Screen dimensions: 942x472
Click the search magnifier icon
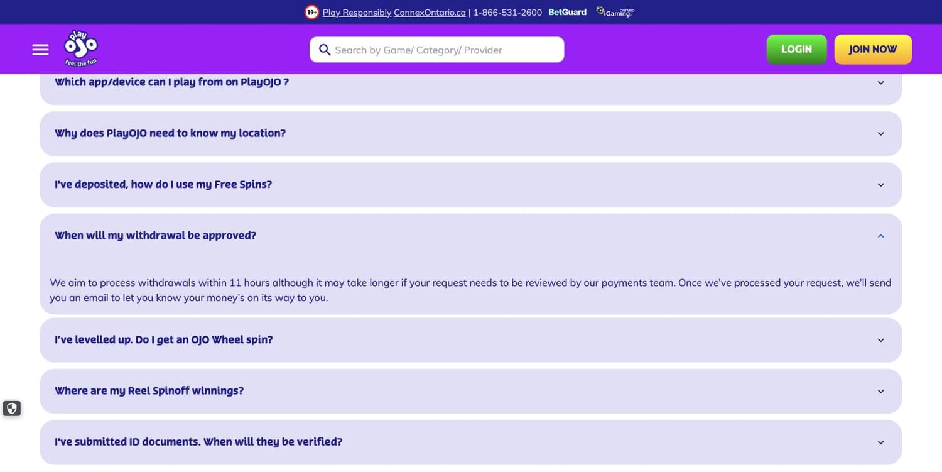[x=325, y=50]
